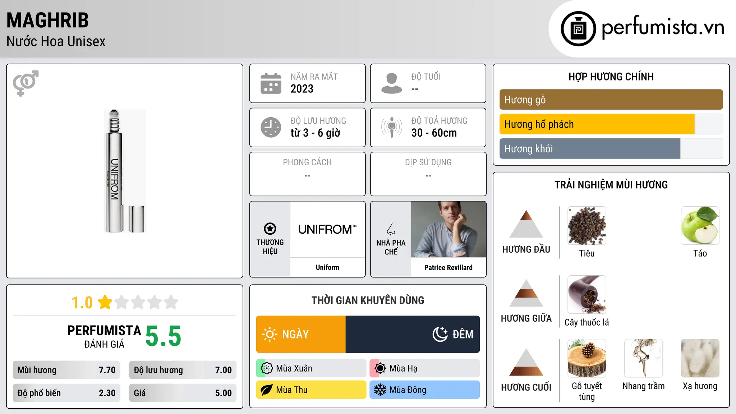Click the Mùa Thu label
This screenshot has height=414, width=736.
(292, 390)
